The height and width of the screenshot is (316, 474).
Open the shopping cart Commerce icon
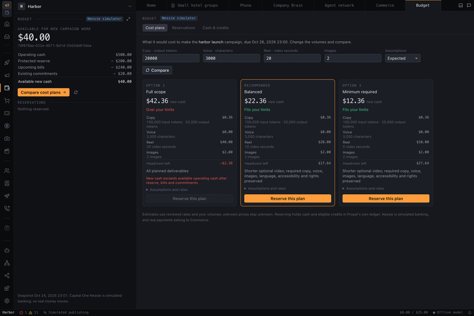coord(6,101)
